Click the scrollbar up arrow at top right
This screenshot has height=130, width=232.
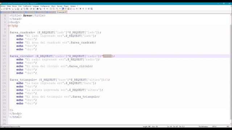pyautogui.click(x=231, y=15)
